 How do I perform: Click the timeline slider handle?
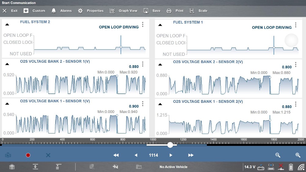coord(170,145)
